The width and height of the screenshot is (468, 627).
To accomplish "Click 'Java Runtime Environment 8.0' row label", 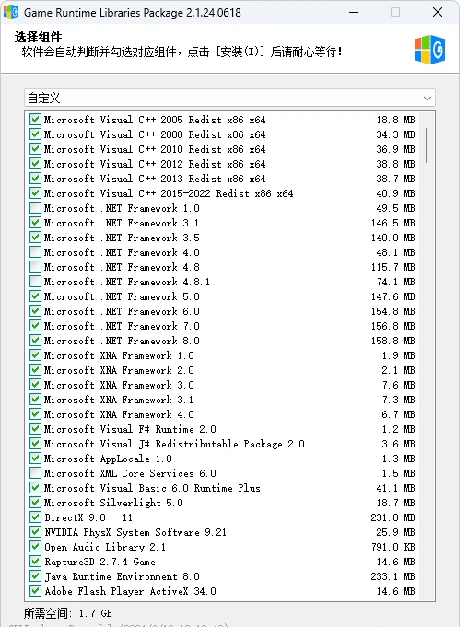I will coord(122,576).
